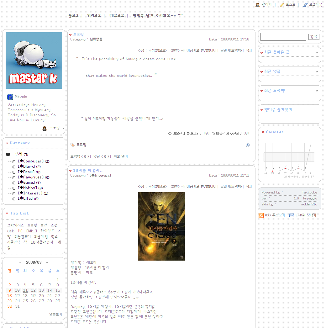
Task: Click the 검색 search button
Action: (x=314, y=37)
